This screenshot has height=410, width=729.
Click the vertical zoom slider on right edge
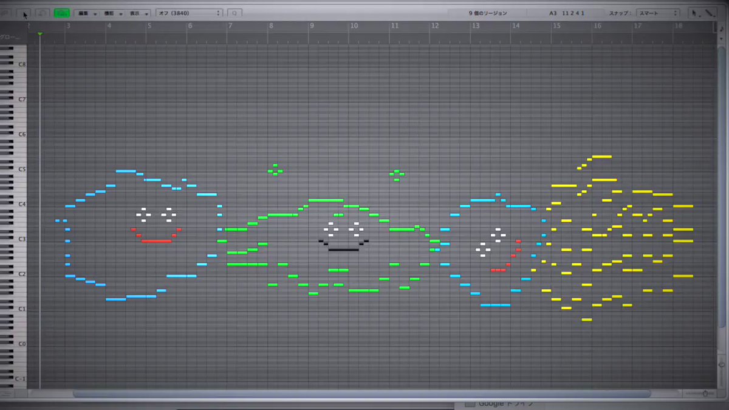(721, 364)
